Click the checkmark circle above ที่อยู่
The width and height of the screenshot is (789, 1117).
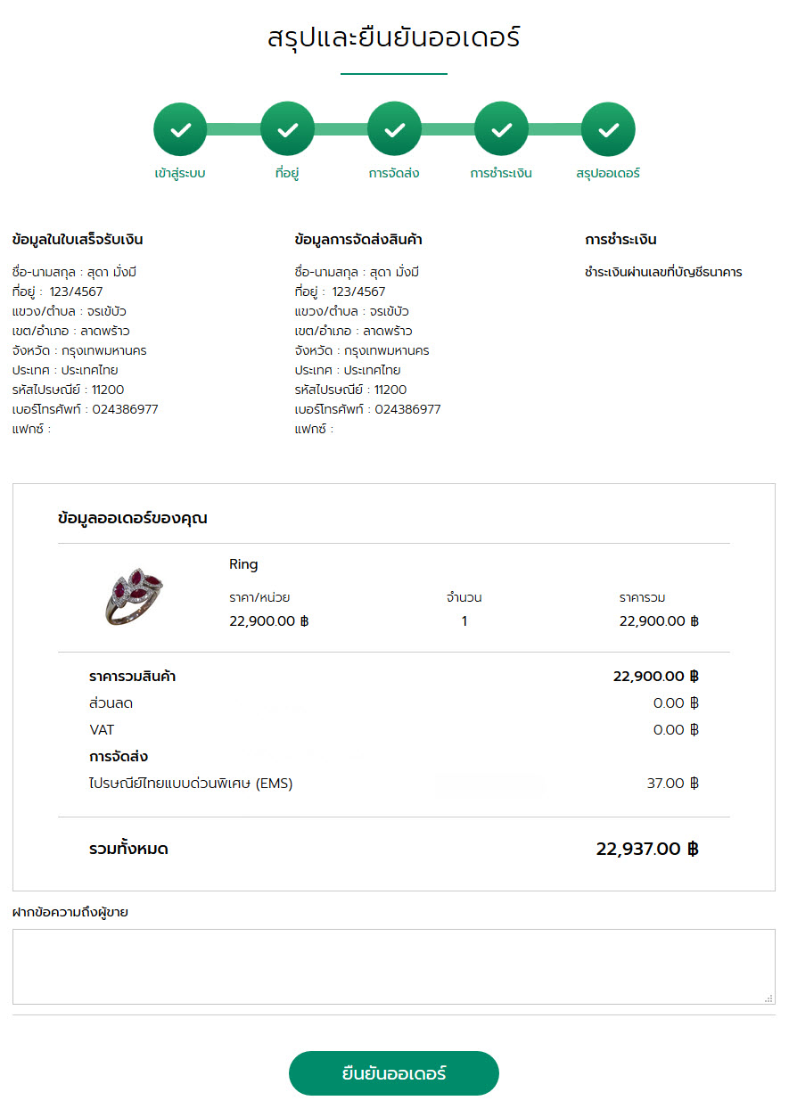coord(287,129)
